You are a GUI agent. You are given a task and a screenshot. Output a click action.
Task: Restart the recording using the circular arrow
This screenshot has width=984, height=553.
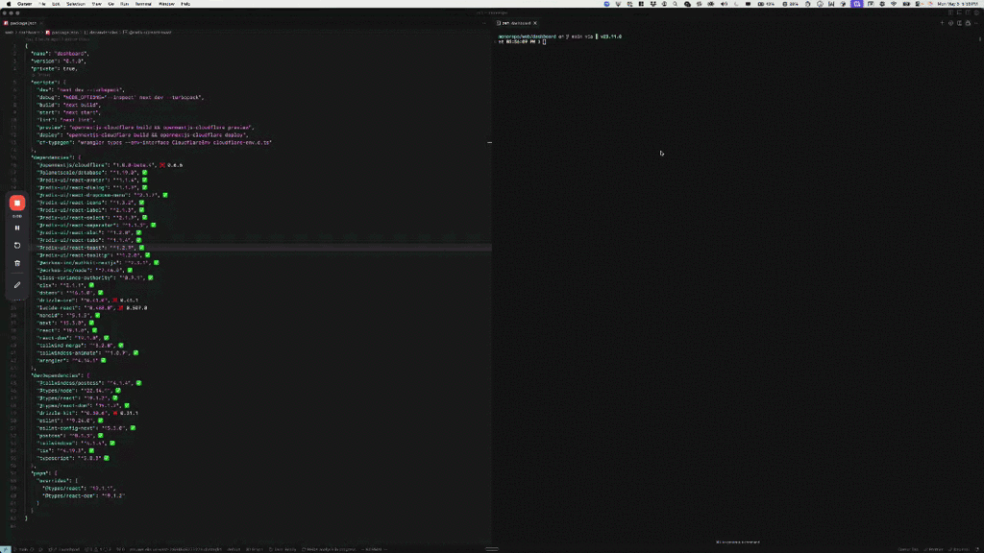coord(16,246)
